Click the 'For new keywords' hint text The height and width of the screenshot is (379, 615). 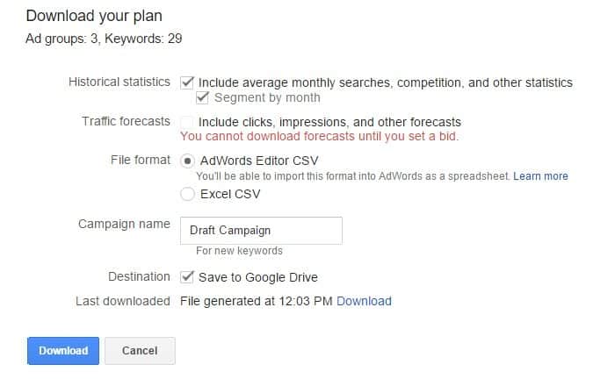click(239, 251)
